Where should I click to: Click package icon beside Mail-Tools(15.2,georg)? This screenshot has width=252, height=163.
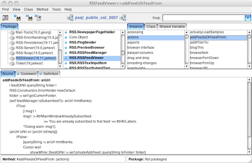(x=12, y=33)
